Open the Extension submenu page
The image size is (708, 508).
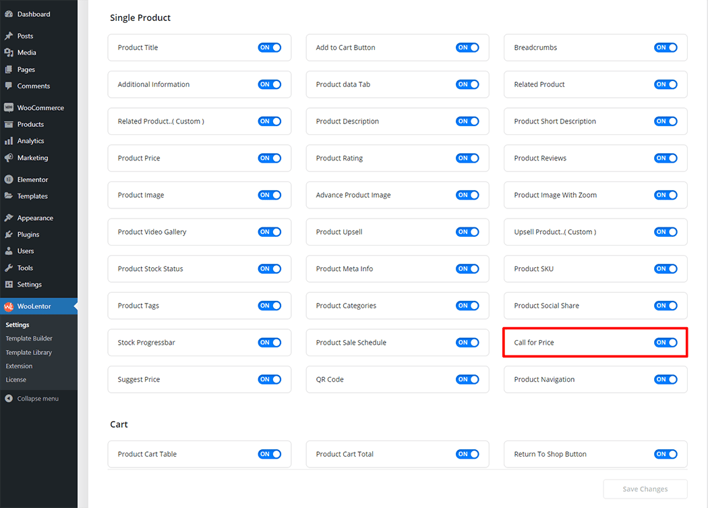19,366
